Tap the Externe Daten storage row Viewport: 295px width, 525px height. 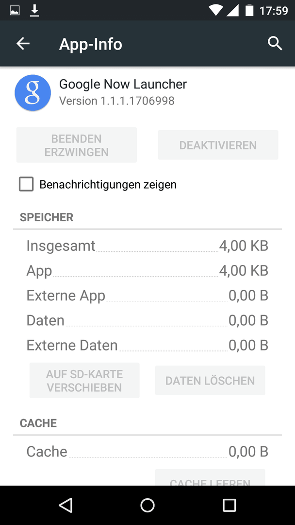[147, 345]
